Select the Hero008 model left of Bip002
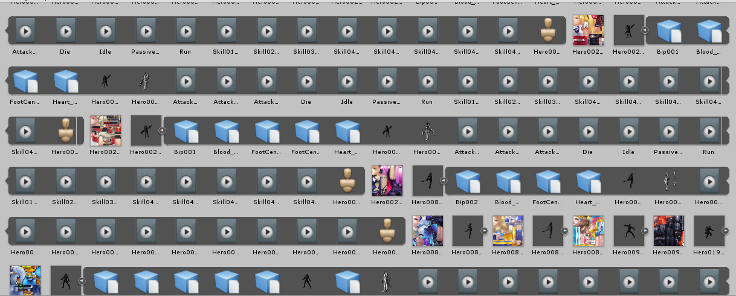The height and width of the screenshot is (296, 736). 427,181
